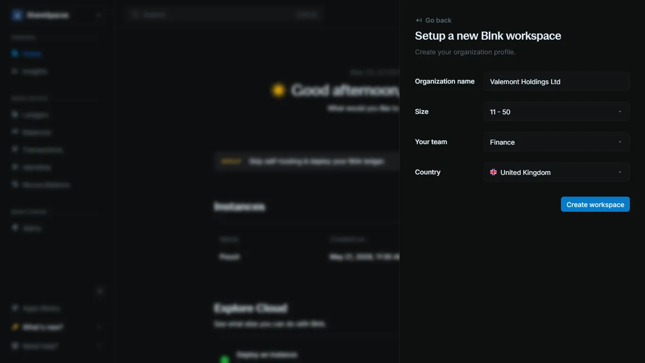Click the 'Create your organization profile.' subtitle

click(465, 52)
